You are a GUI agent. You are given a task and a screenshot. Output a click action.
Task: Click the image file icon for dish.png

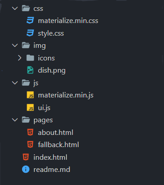coord(30,70)
